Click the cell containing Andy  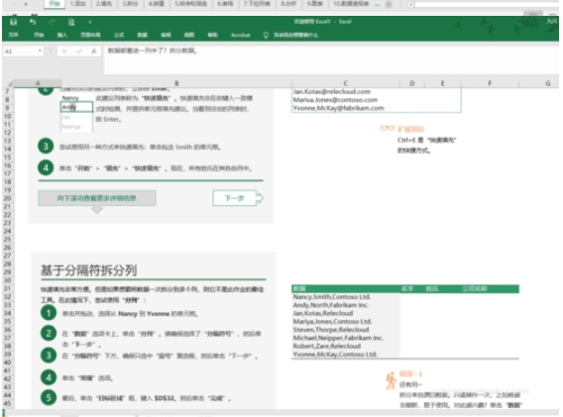click(76, 107)
